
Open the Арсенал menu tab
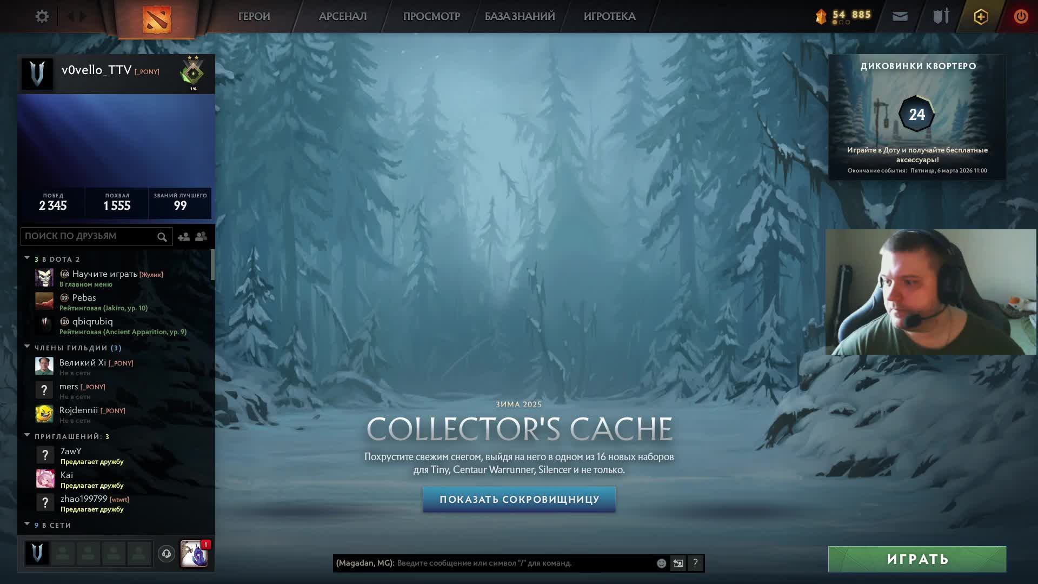pos(342,16)
